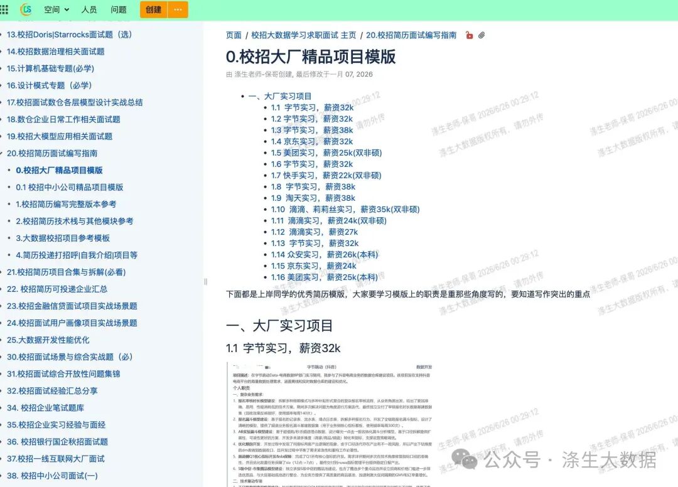Open 31.校招面试综合开放性问题集锦
This screenshot has height=487, width=678.
coord(63,374)
